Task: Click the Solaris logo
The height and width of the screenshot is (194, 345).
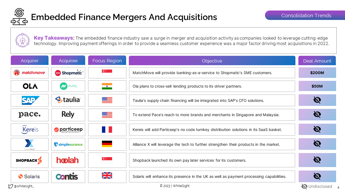Action: [x=29, y=176]
